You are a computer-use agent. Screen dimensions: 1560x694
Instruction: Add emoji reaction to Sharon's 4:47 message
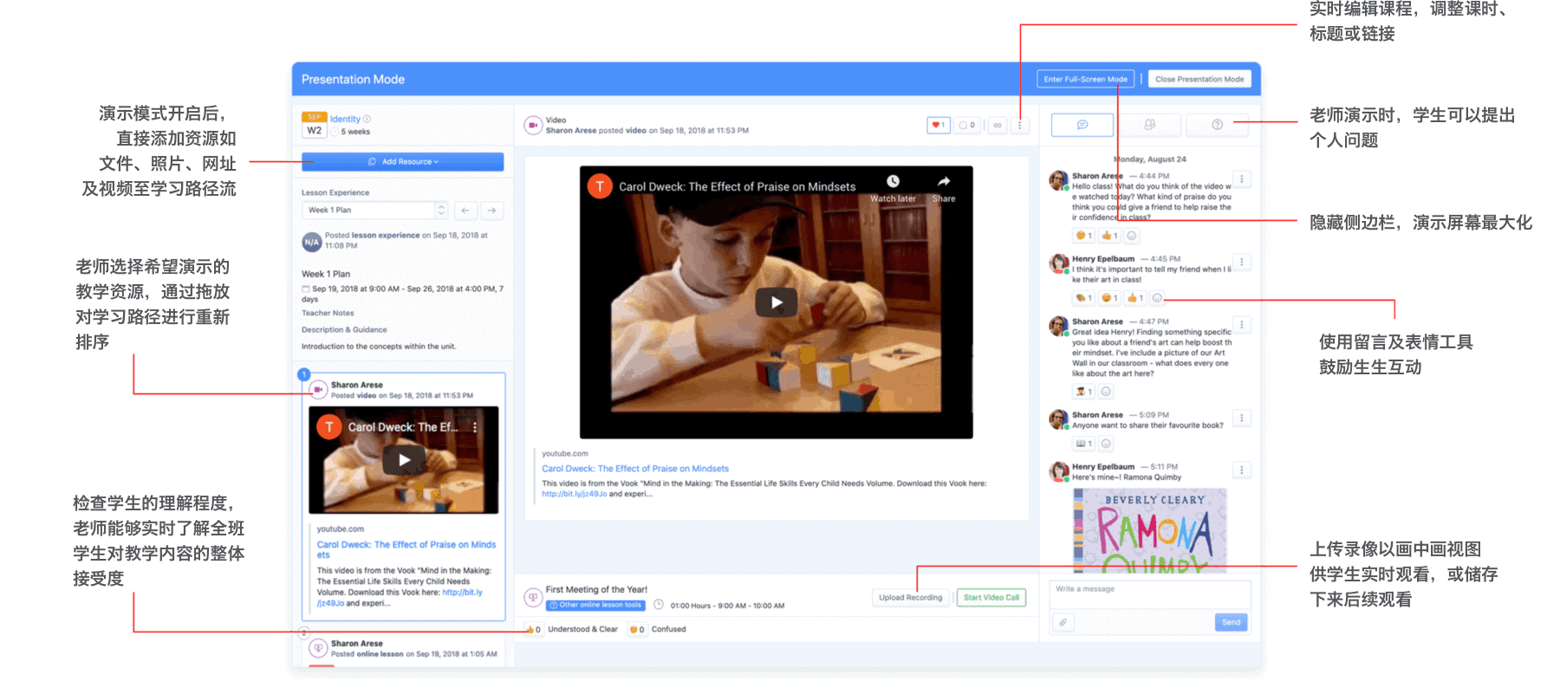pos(1105,392)
